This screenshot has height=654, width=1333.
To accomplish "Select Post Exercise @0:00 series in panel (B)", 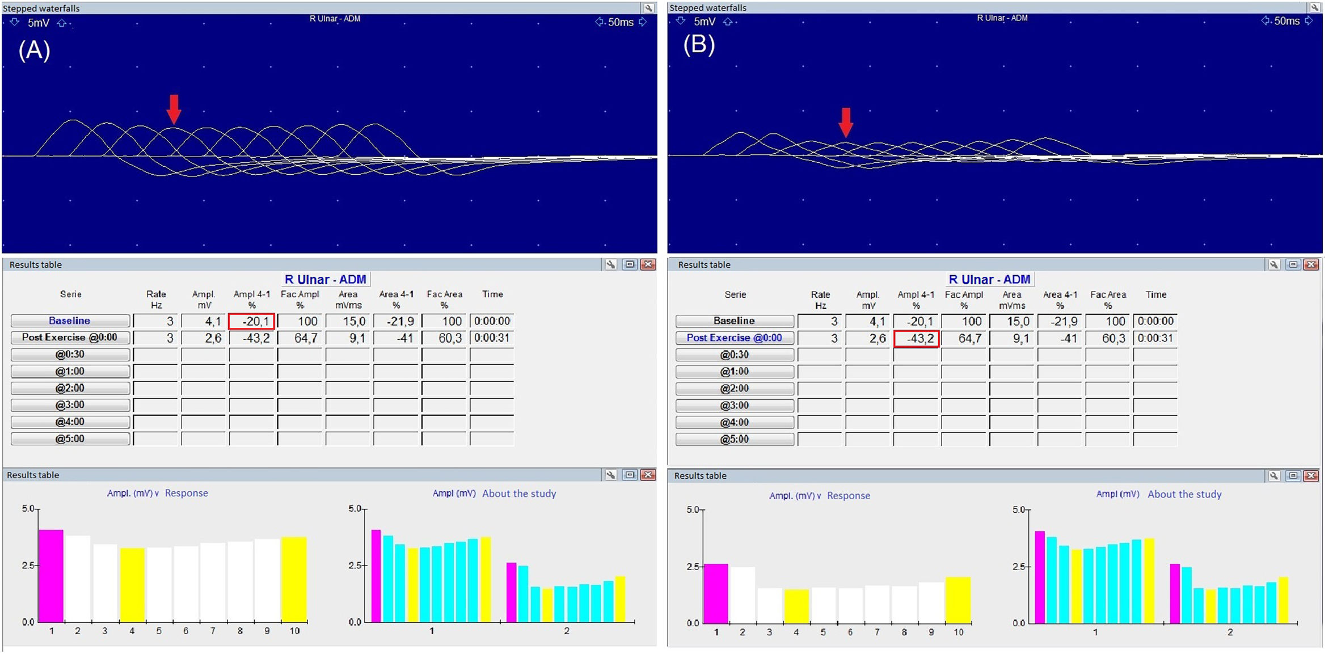I will tap(734, 337).
